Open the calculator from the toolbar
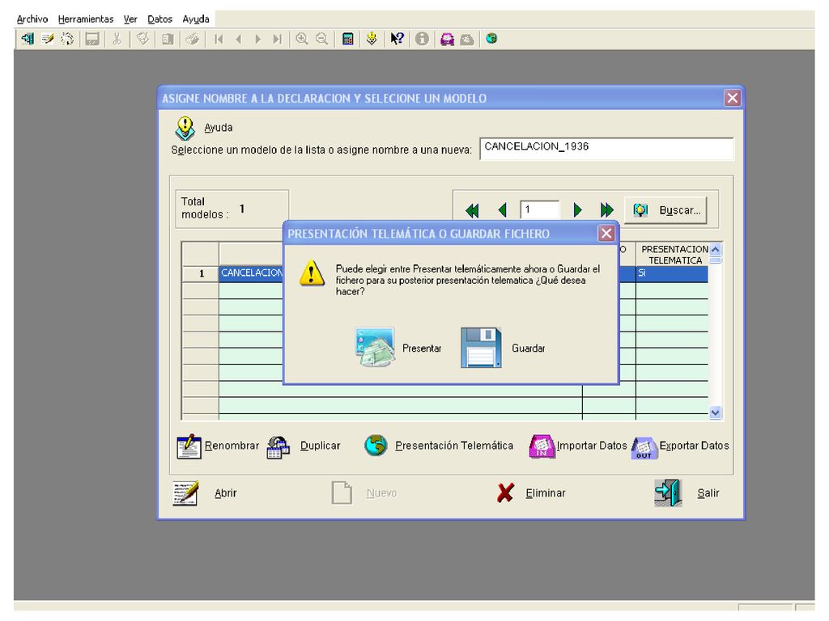The width and height of the screenshot is (829, 621). click(x=347, y=39)
